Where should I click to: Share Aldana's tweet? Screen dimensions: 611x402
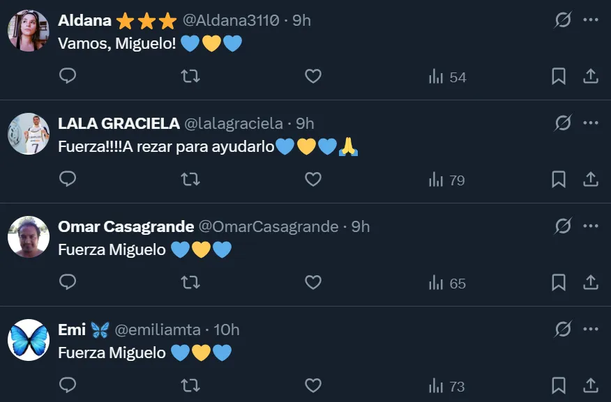click(x=591, y=77)
